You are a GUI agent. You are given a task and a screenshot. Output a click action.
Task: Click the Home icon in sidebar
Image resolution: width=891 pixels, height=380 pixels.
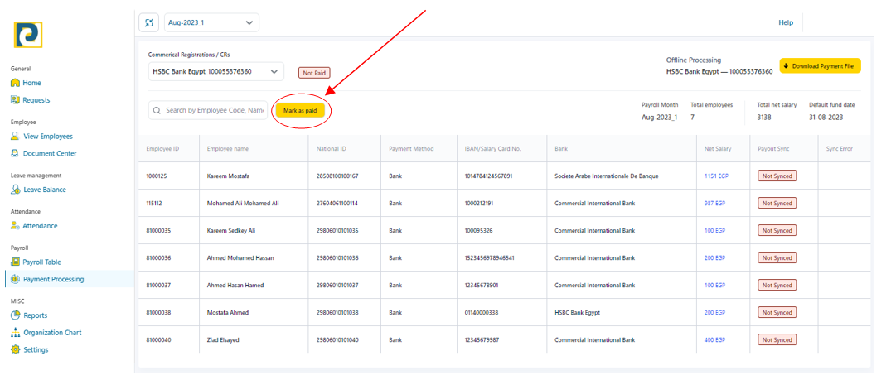pyautogui.click(x=15, y=83)
